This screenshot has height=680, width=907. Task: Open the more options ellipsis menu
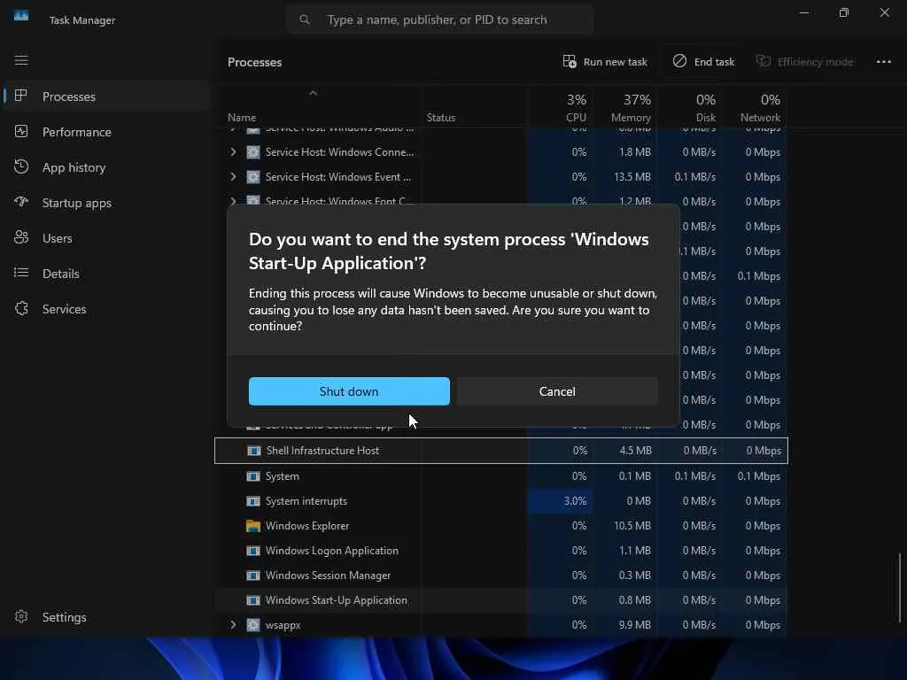pos(883,61)
